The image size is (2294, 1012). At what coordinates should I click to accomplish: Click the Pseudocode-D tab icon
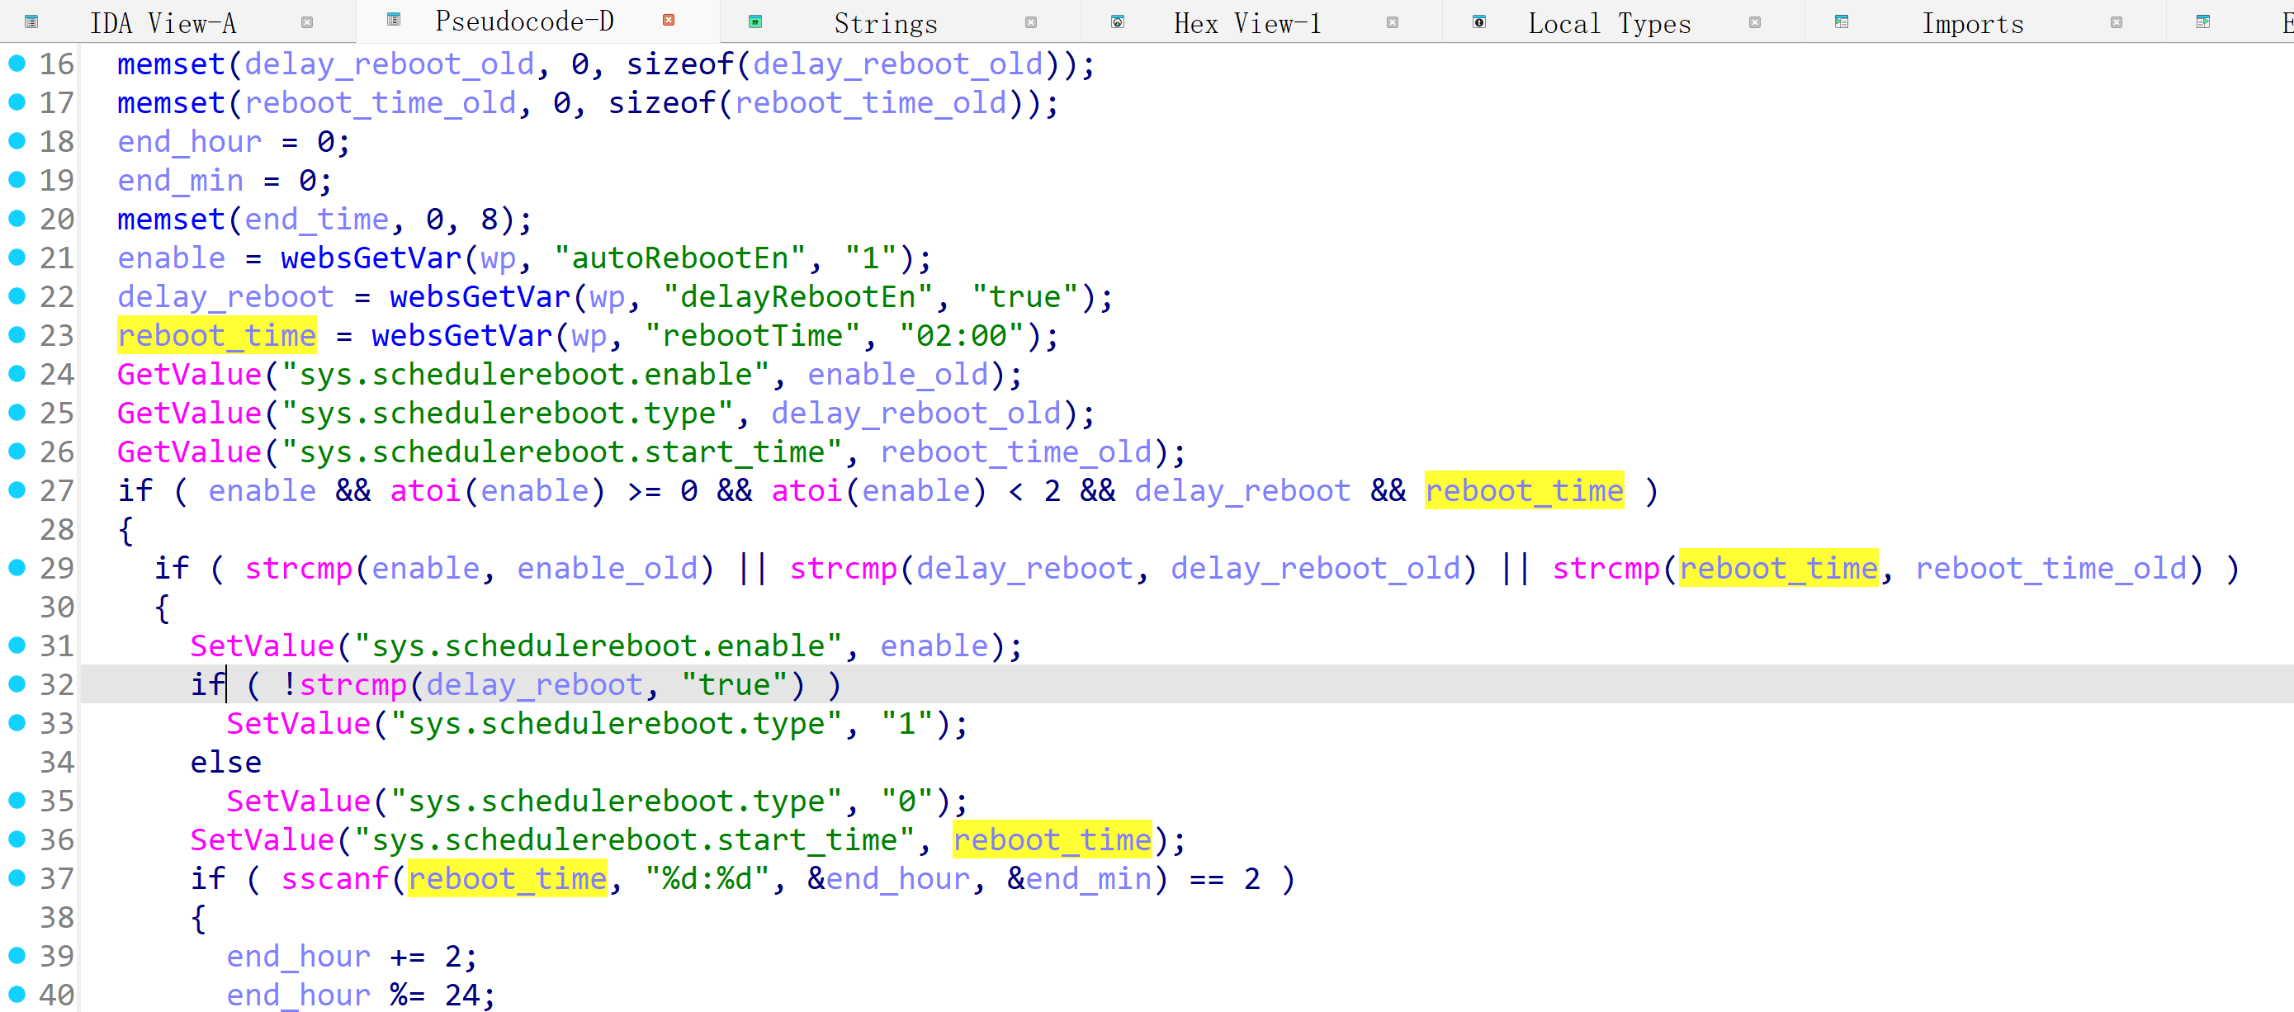pyautogui.click(x=394, y=20)
